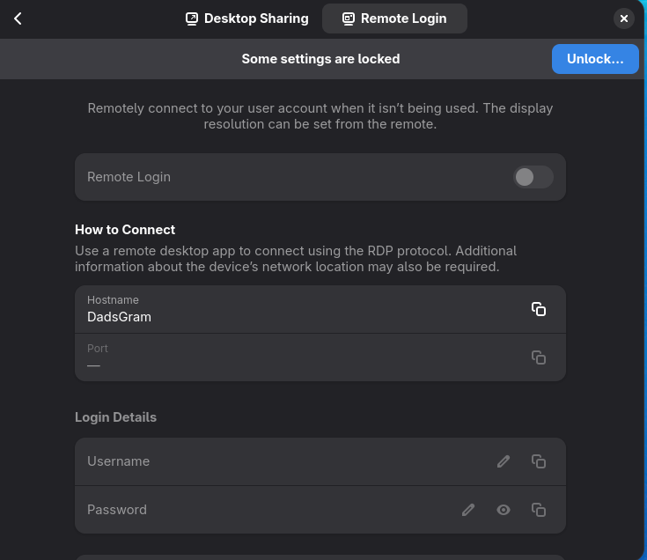647x560 pixels.
Task: Enable the Remote Login switch
Action: pos(533,177)
